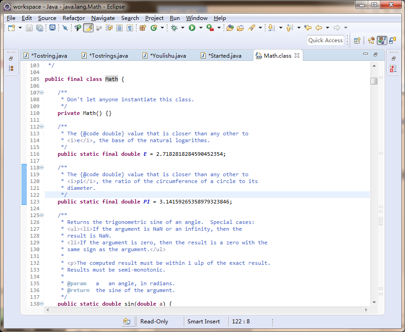Open the Window menu

(197, 18)
